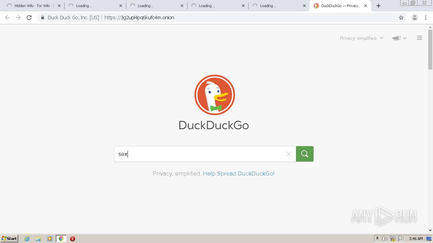Image resolution: width=433 pixels, height=243 pixels.
Task: Open the volume speaker tray icon
Action: click(385, 239)
